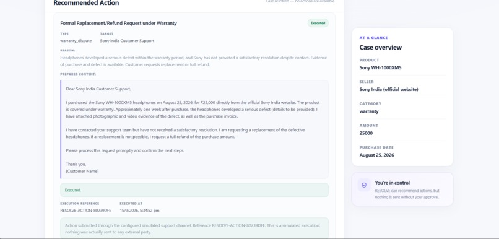
Task: Click the greeting Dear Sony India Customer Support
Action: (98, 89)
